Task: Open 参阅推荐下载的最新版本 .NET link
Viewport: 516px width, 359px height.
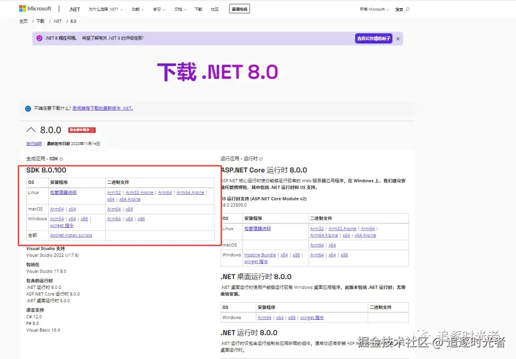Action: (x=103, y=108)
